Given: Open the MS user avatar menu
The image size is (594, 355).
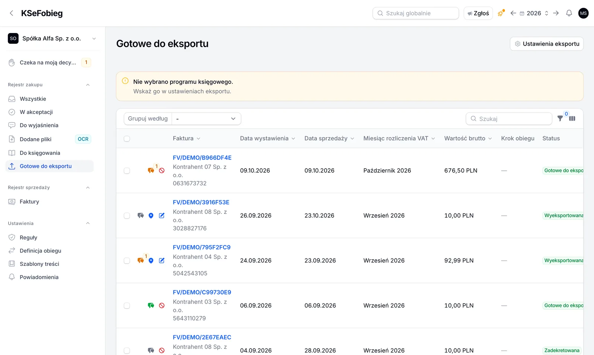Looking at the screenshot, I should pyautogui.click(x=583, y=13).
